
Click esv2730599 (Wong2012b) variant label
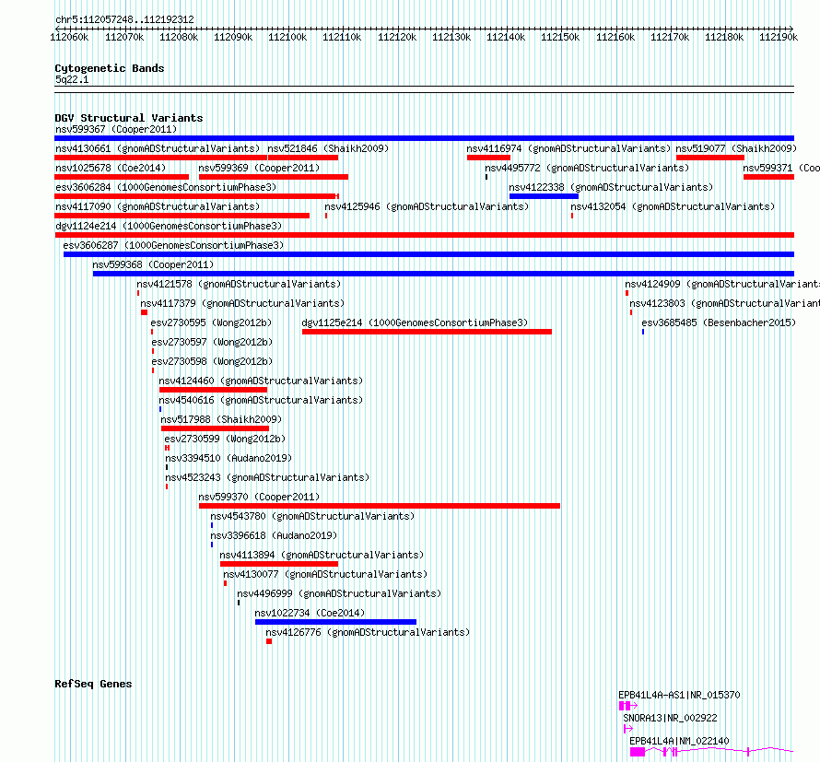(x=225, y=439)
